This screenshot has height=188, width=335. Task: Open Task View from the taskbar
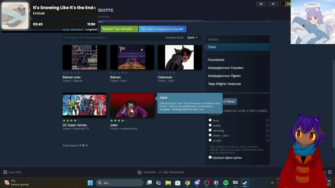(x=149, y=183)
